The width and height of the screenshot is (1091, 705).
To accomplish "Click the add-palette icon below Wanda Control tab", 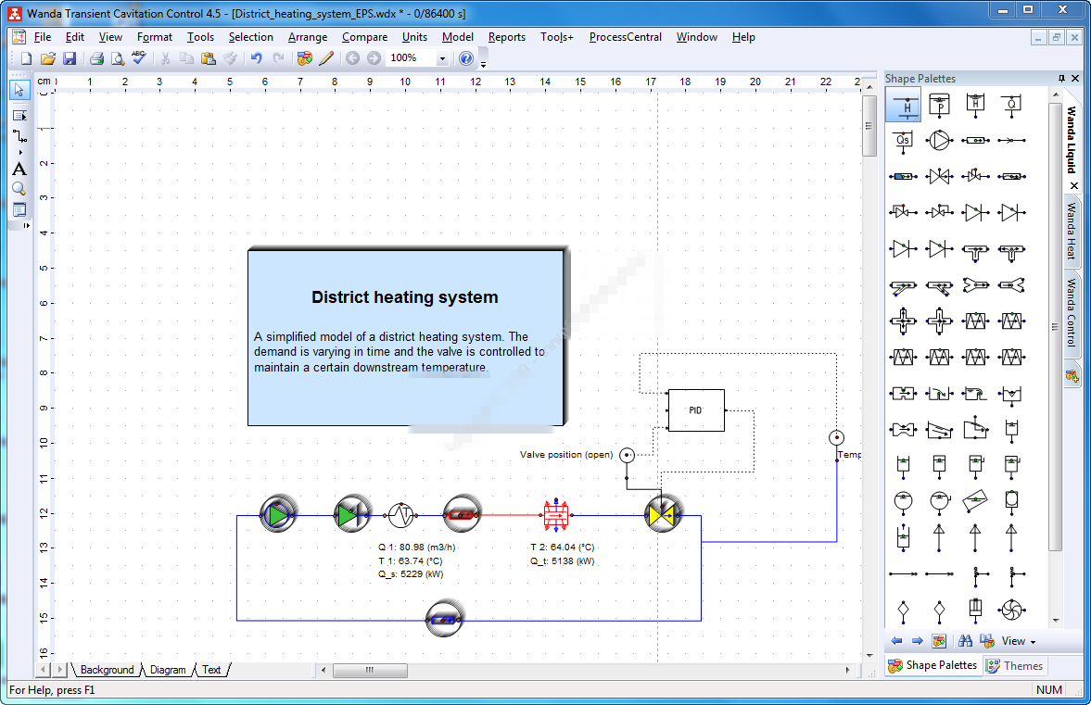I will coord(1072,377).
